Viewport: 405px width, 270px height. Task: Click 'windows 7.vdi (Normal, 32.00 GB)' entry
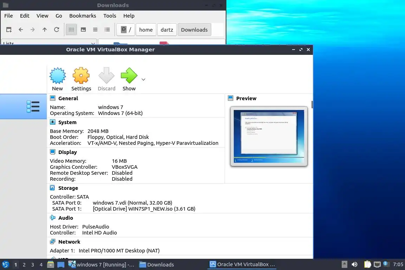(133, 203)
